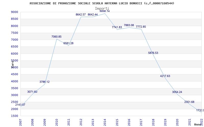Viewport: 204px width, 127px height.
Task: Select the 5876.53 data label
Action: click(x=153, y=53)
